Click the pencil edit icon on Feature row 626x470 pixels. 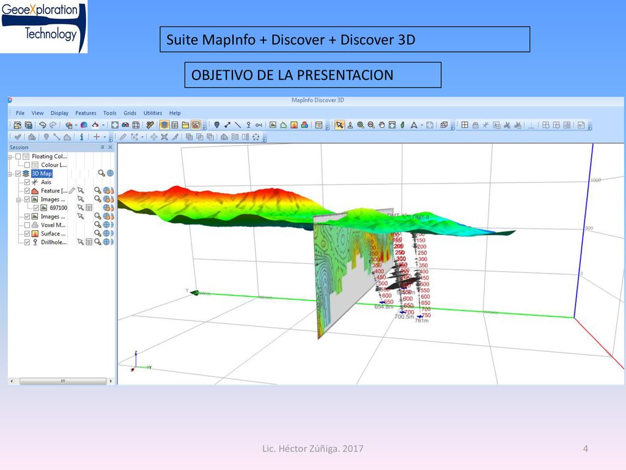click(x=72, y=191)
